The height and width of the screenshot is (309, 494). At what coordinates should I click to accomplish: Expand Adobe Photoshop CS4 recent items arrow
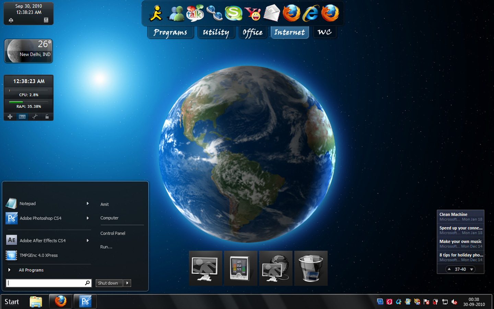click(88, 218)
